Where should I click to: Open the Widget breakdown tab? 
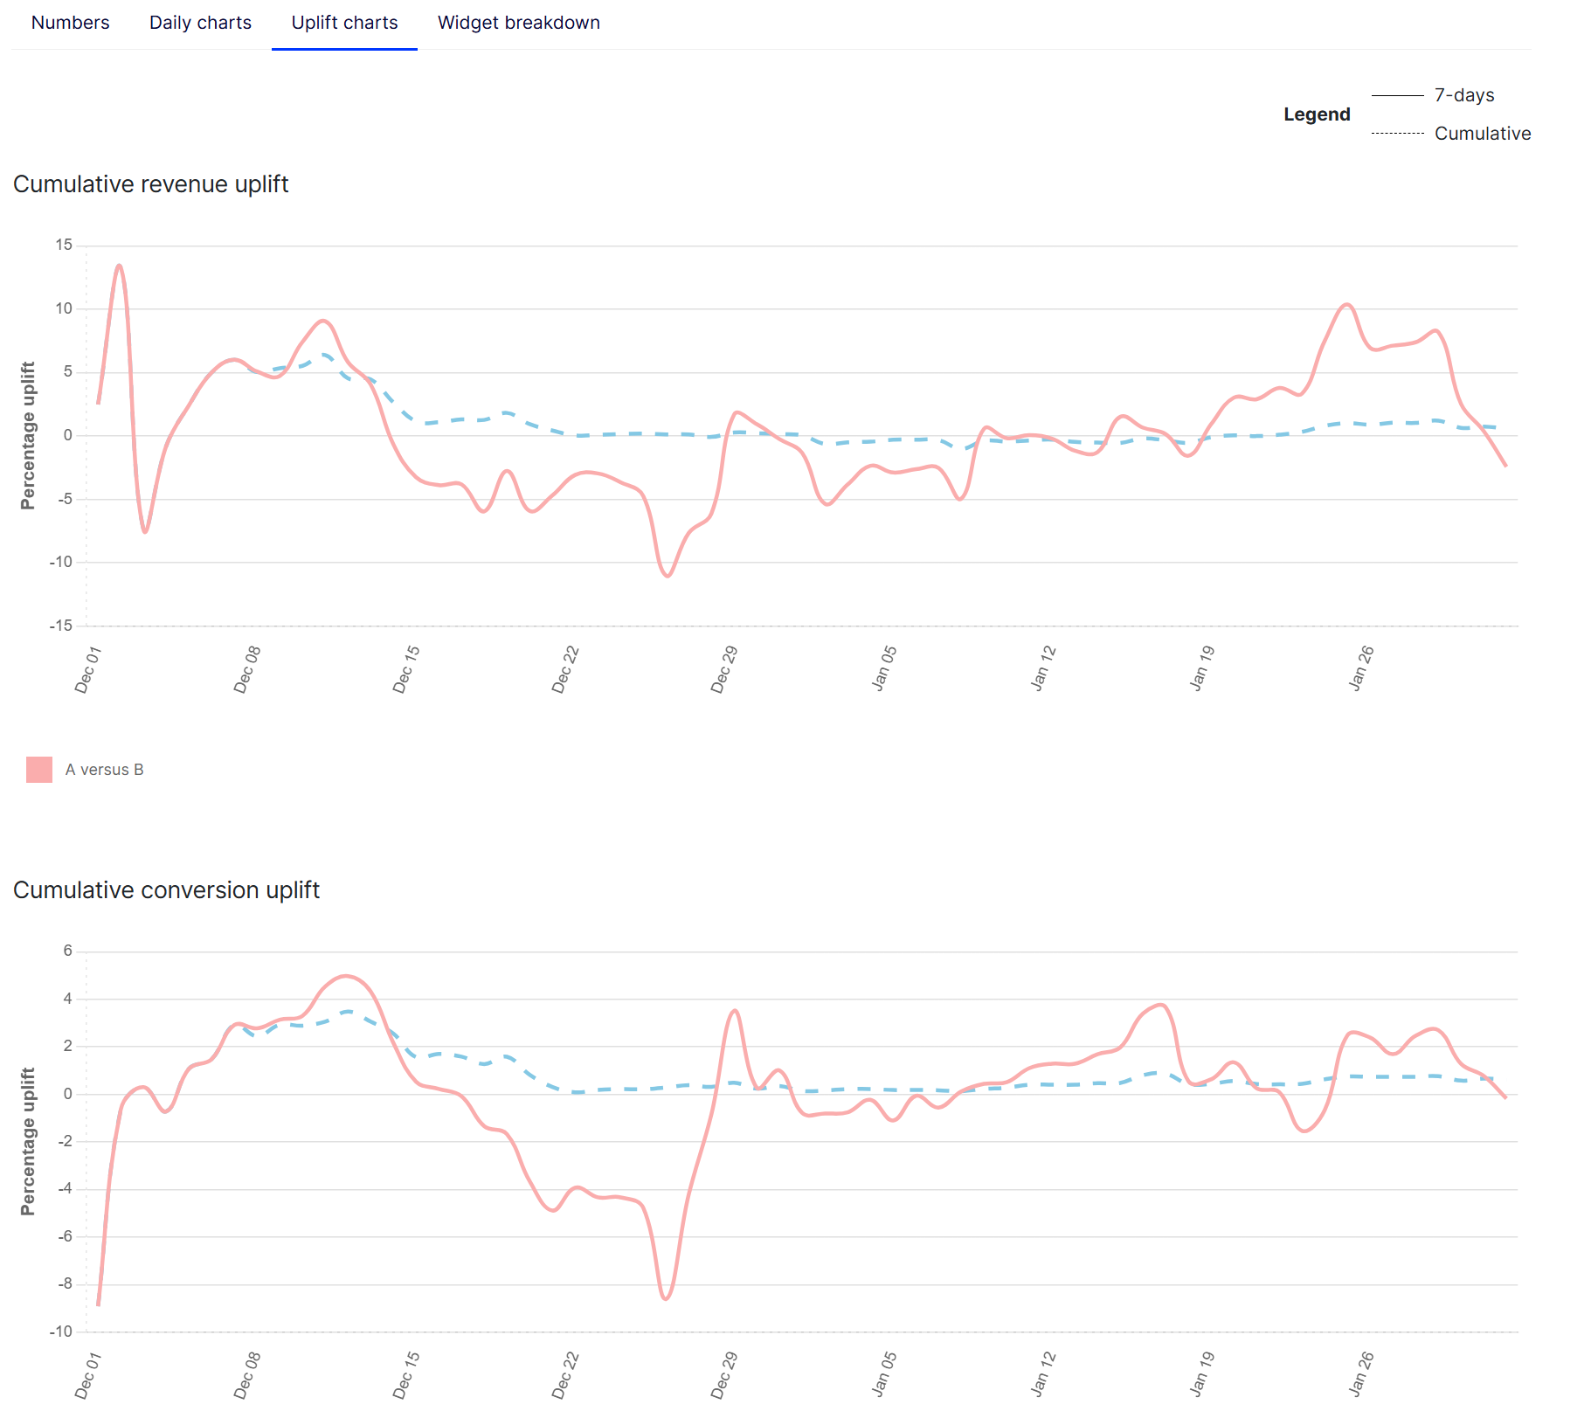tap(518, 23)
